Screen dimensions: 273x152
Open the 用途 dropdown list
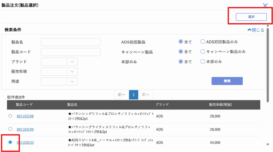(x=59, y=81)
